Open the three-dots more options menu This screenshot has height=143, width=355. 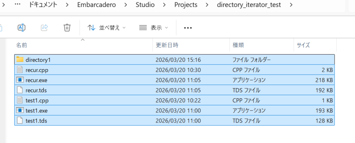(x=188, y=28)
